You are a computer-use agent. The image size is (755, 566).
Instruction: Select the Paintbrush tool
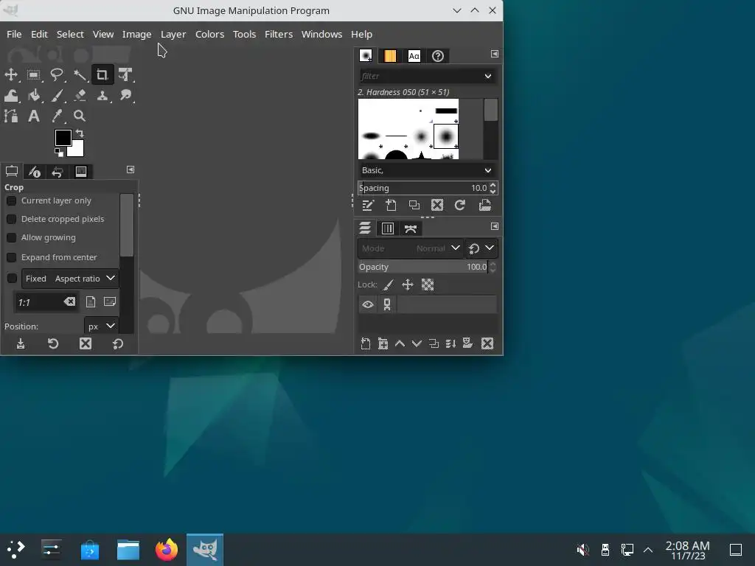pyautogui.click(x=57, y=95)
